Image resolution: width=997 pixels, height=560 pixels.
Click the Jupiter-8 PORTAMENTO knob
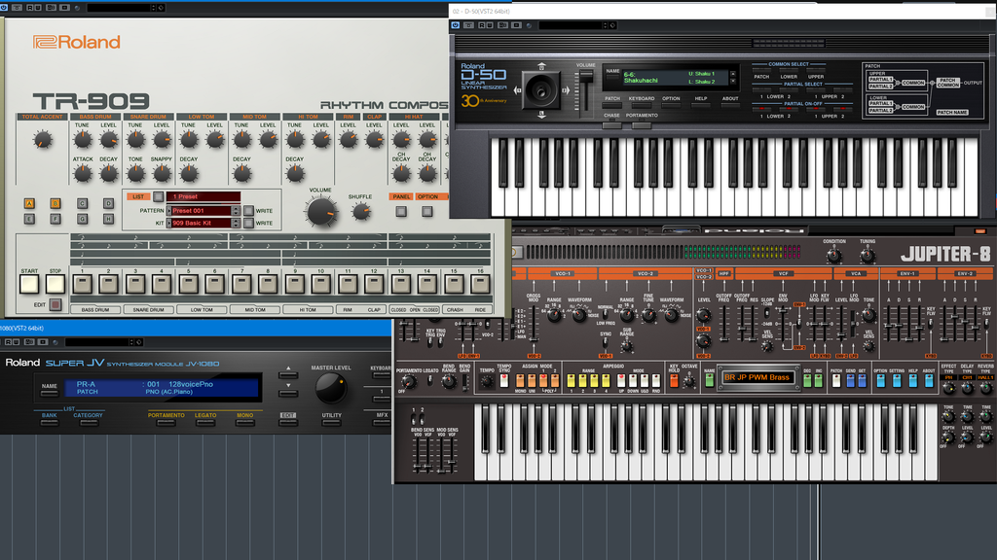point(408,381)
